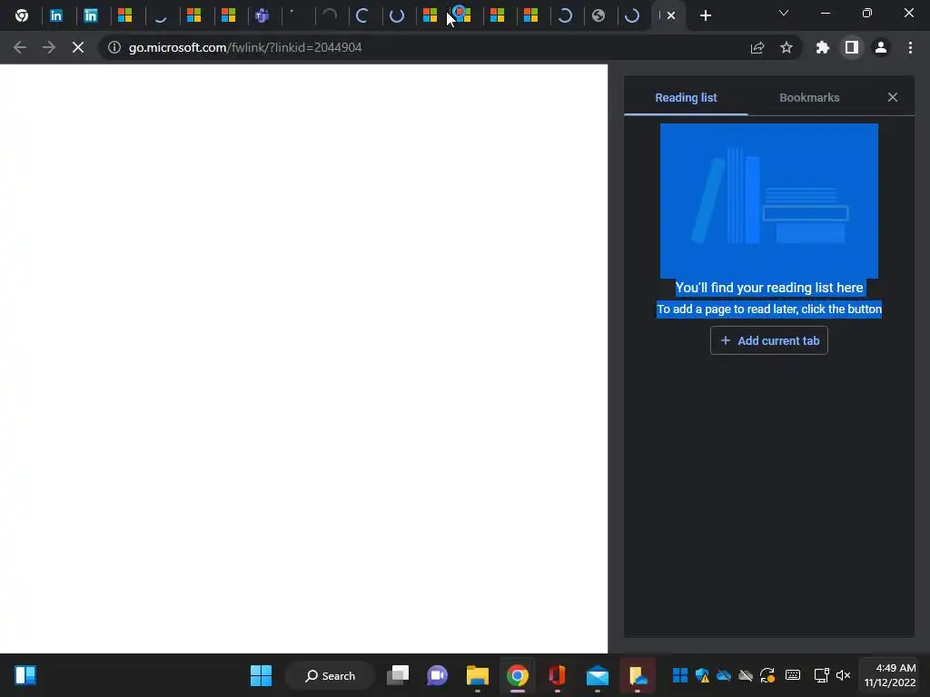This screenshot has width=930, height=697.
Task: Open a new tab with the plus button
Action: pyautogui.click(x=705, y=15)
